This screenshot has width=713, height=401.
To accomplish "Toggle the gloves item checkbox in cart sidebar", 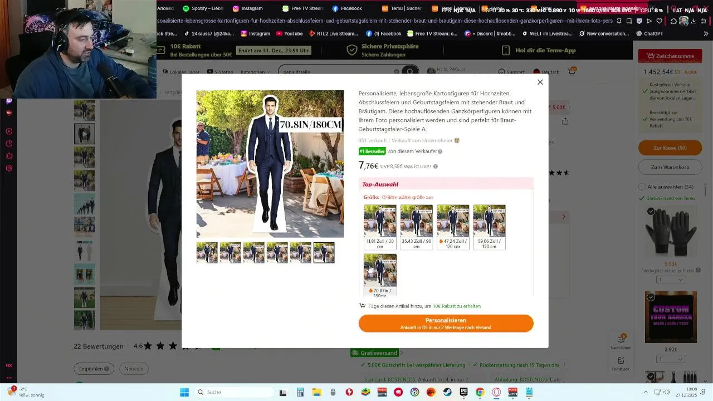I will click(651, 211).
